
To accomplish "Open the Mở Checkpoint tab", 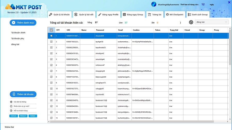I will pos(175,15).
